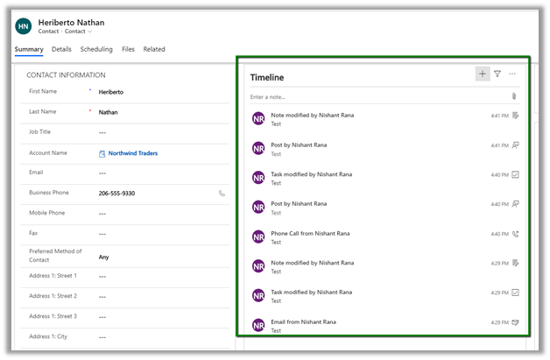The height and width of the screenshot is (360, 550).
Task: Click the plus icon to add timeline record
Action: tap(483, 74)
